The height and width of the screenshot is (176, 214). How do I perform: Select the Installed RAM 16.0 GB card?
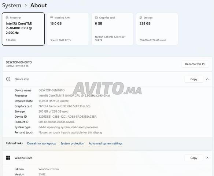[x=68, y=29]
